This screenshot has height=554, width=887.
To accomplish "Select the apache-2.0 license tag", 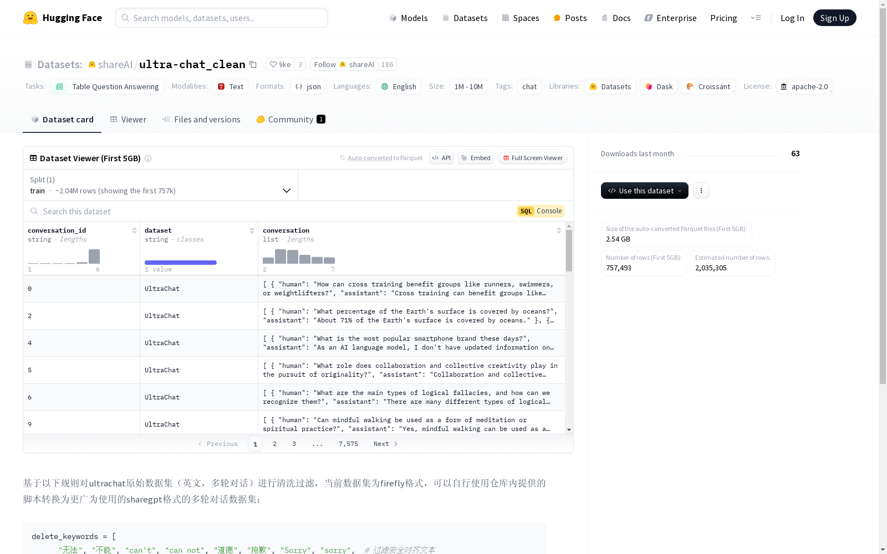I will (804, 86).
